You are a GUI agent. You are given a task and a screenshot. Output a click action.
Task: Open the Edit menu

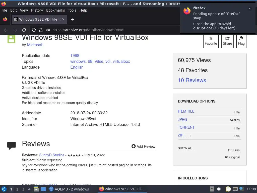point(14,10)
